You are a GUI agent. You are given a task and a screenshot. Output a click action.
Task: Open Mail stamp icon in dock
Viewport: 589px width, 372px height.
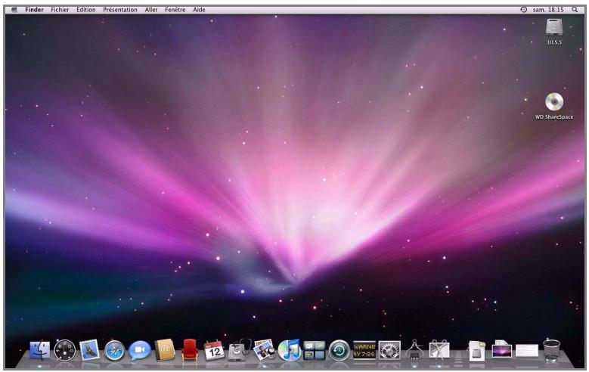[x=89, y=350]
